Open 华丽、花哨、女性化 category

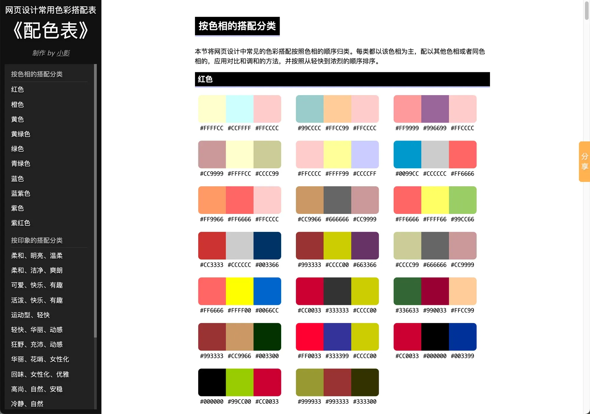[x=40, y=359]
